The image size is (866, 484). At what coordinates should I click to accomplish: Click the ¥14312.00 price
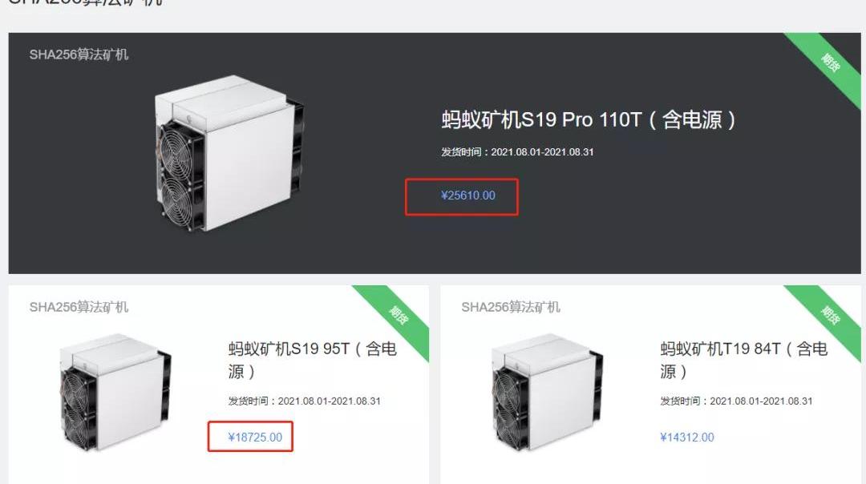coord(686,437)
